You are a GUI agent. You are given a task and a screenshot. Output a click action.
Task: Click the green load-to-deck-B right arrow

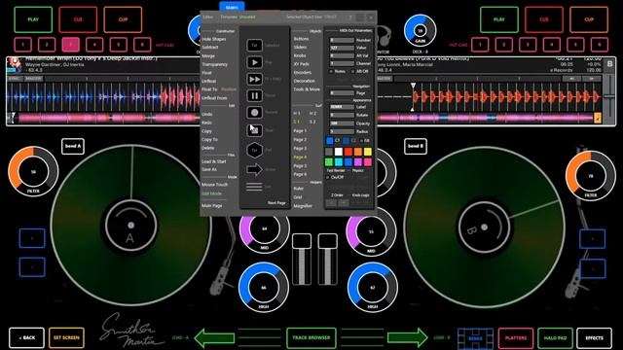[407, 337]
